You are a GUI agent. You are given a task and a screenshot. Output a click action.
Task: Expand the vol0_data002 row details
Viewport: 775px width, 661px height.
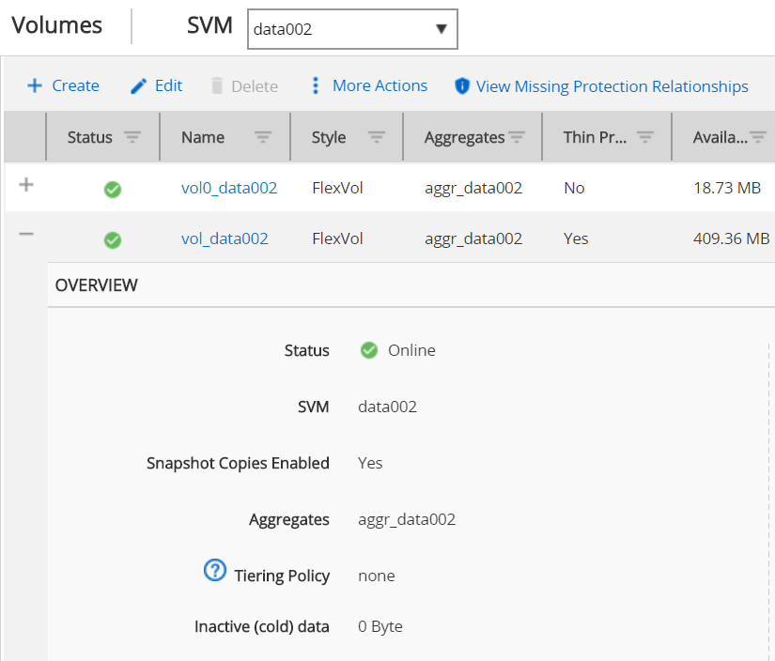click(26, 185)
